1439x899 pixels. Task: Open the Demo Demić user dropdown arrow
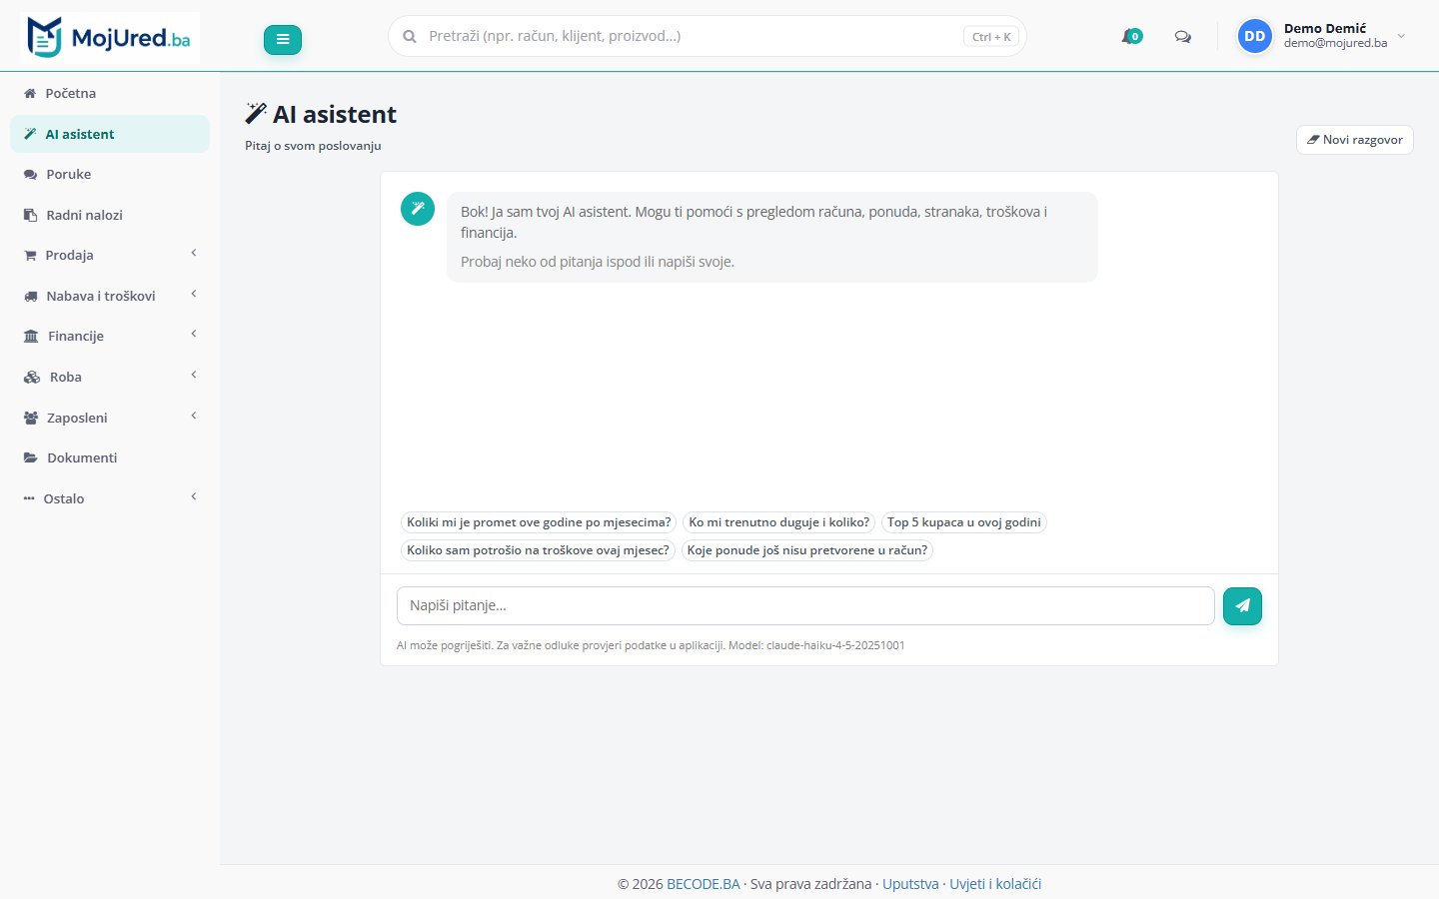[x=1401, y=36]
